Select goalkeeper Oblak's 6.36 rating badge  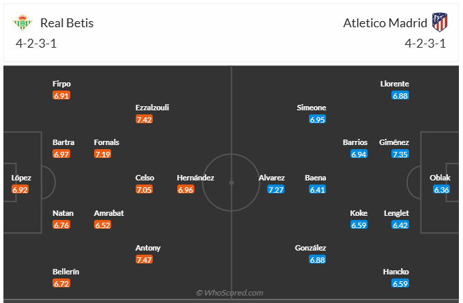441,190
